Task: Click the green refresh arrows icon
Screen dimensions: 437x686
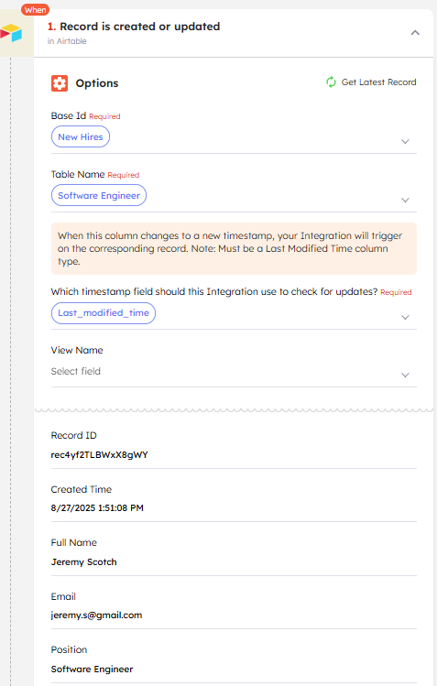Action: (331, 82)
